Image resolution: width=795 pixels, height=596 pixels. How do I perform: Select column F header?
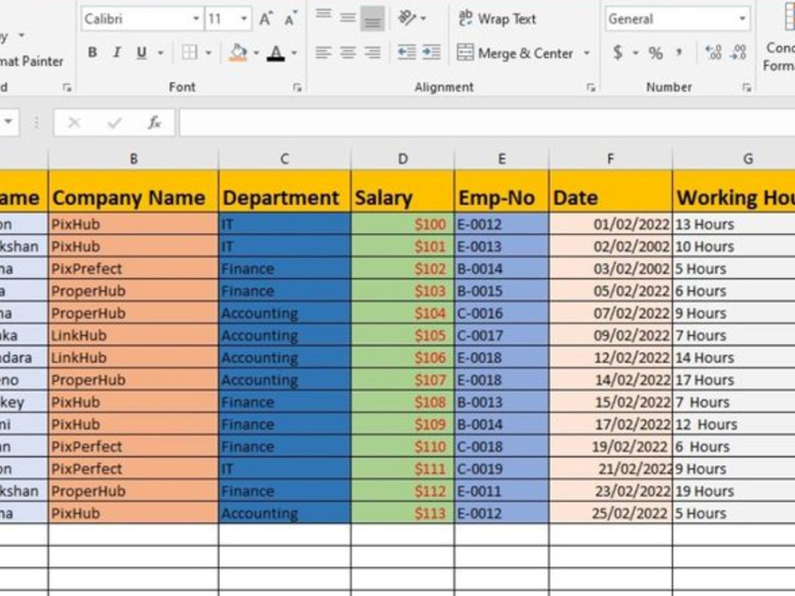click(x=611, y=159)
